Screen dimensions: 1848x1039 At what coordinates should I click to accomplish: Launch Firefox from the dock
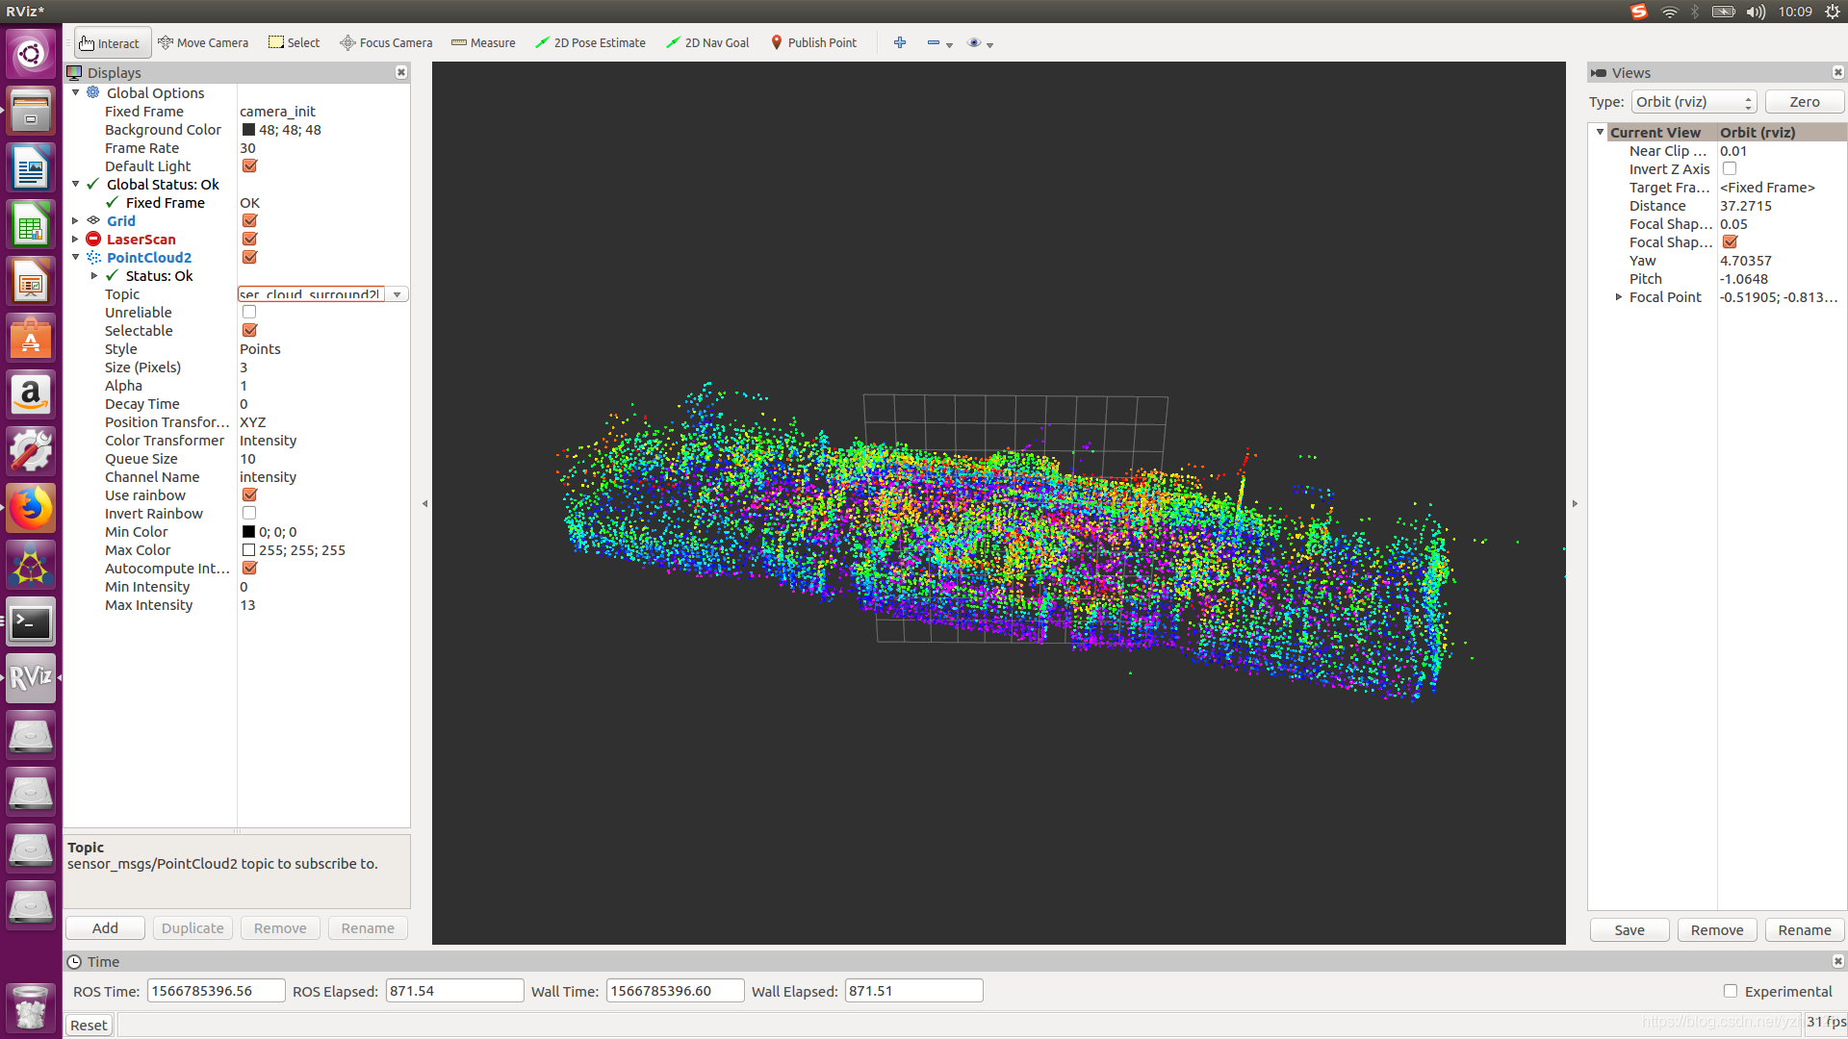pos(31,508)
